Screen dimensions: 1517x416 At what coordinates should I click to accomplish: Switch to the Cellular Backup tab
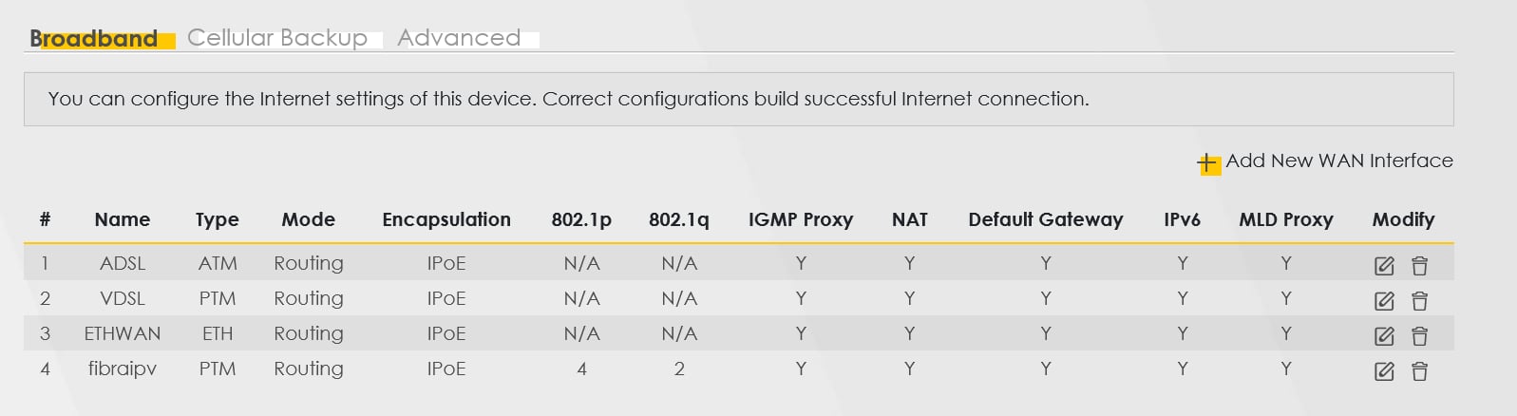277,38
